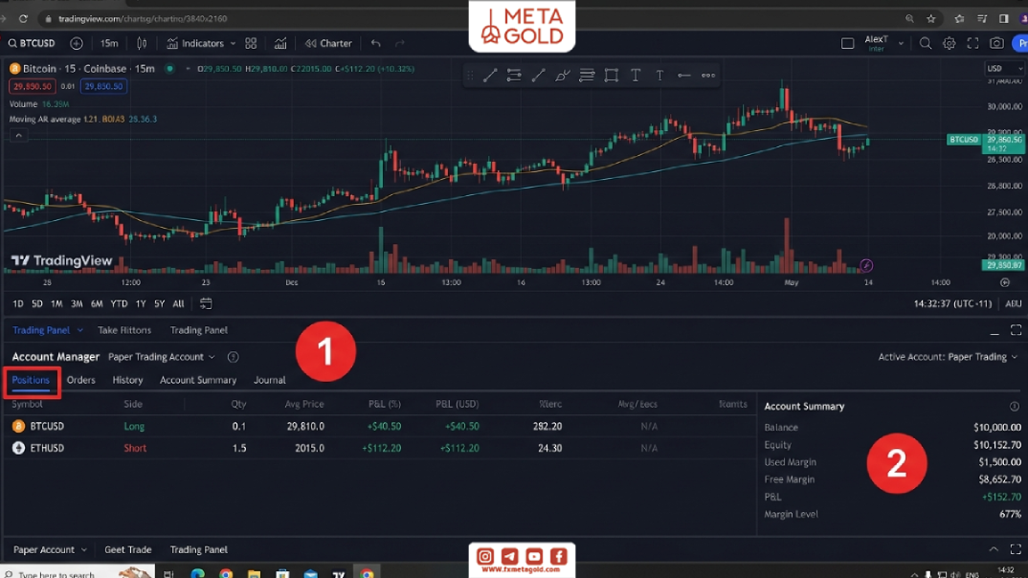
Task: Collapse the indicator legend arrow
Action: [18, 135]
